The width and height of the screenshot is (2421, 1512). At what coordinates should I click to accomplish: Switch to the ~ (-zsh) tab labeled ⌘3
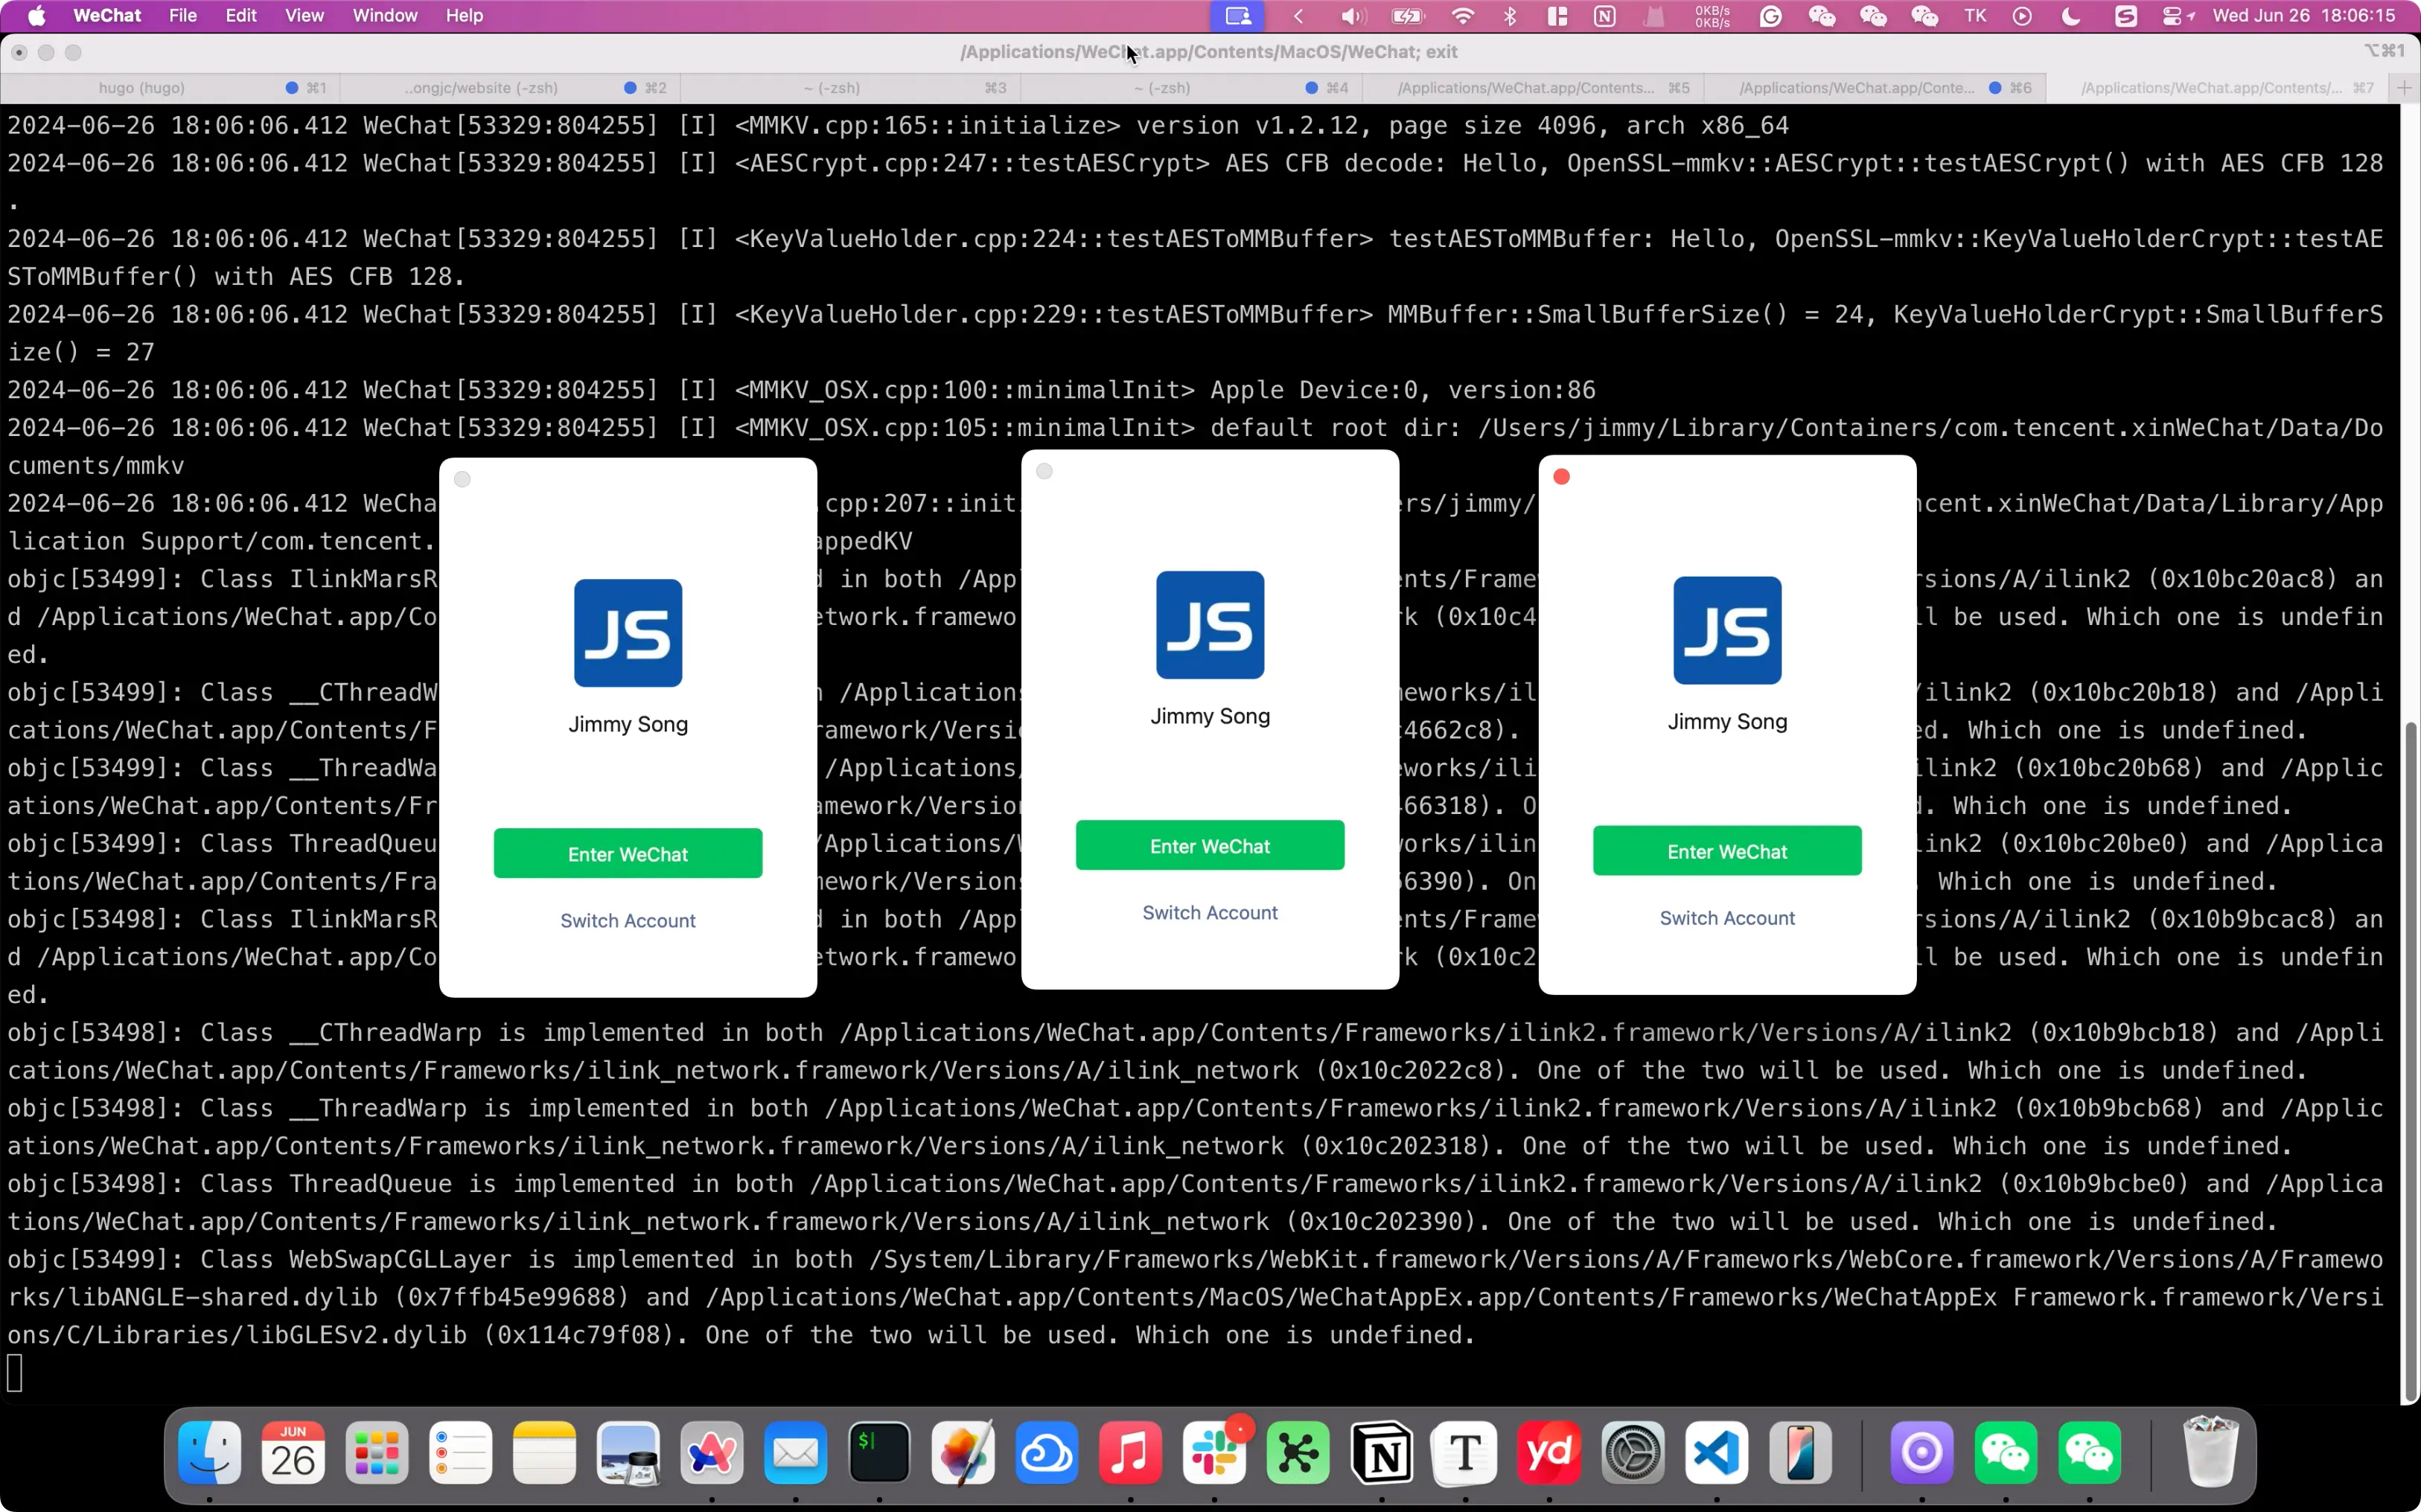850,88
